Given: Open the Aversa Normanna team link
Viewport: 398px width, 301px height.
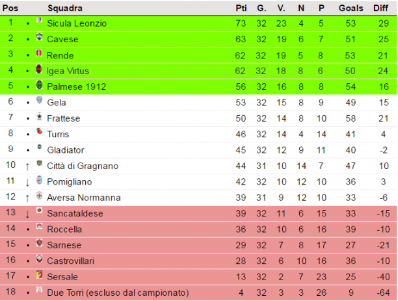Looking at the screenshot, I should click(84, 198).
